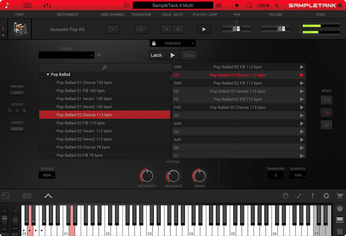Viewport: 346px width, 236px height.
Task: Click the MIDI channel 1 field
Action: click(113, 29)
